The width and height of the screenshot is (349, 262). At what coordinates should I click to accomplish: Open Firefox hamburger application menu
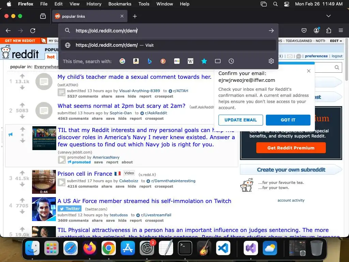(x=341, y=30)
